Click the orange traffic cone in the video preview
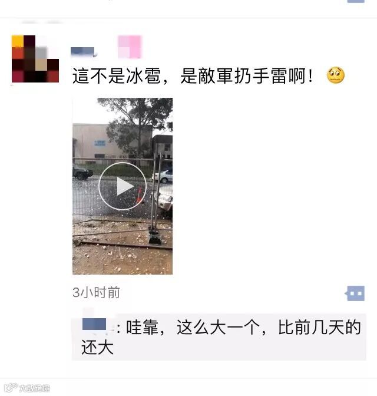Viewport: 377px width, 396px height. click(x=139, y=195)
